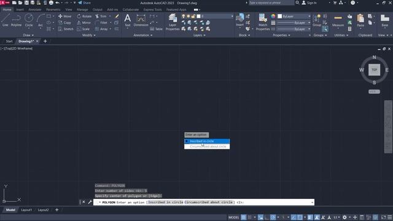
Task: Click the Measure tool
Action: click(x=338, y=20)
